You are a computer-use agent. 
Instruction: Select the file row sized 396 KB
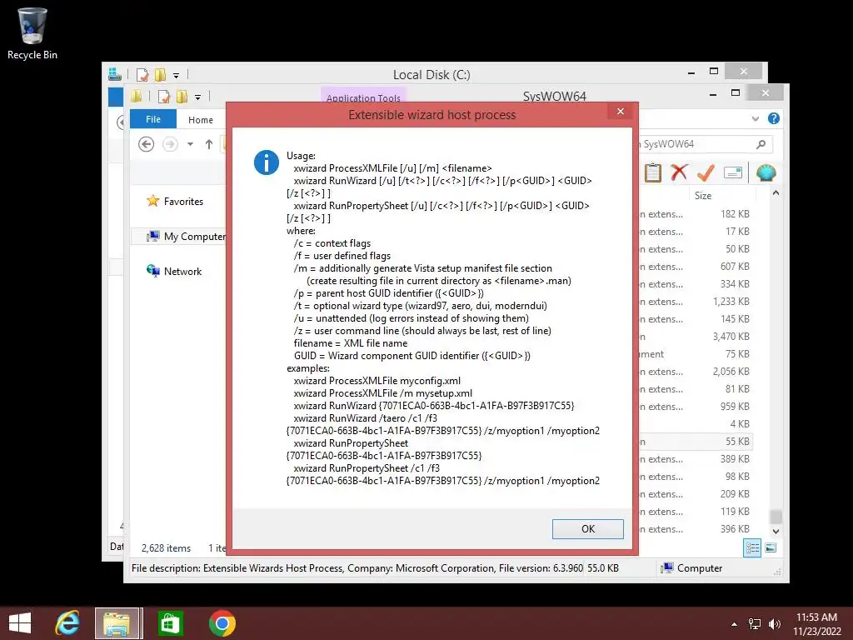click(x=695, y=529)
